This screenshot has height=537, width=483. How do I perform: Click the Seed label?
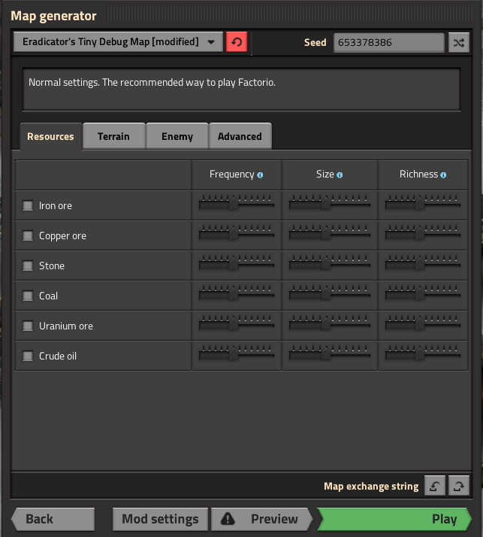pyautogui.click(x=315, y=42)
